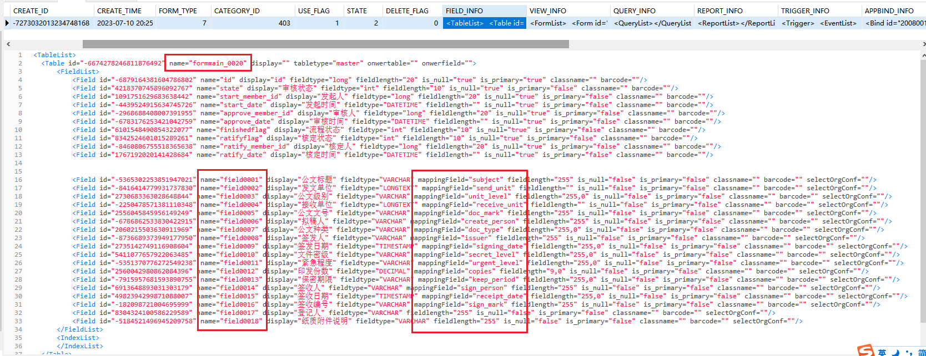Select the <Trigger> <EventList> cell

coord(820,23)
